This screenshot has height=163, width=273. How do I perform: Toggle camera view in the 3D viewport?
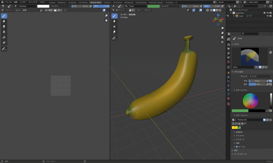click(222, 38)
